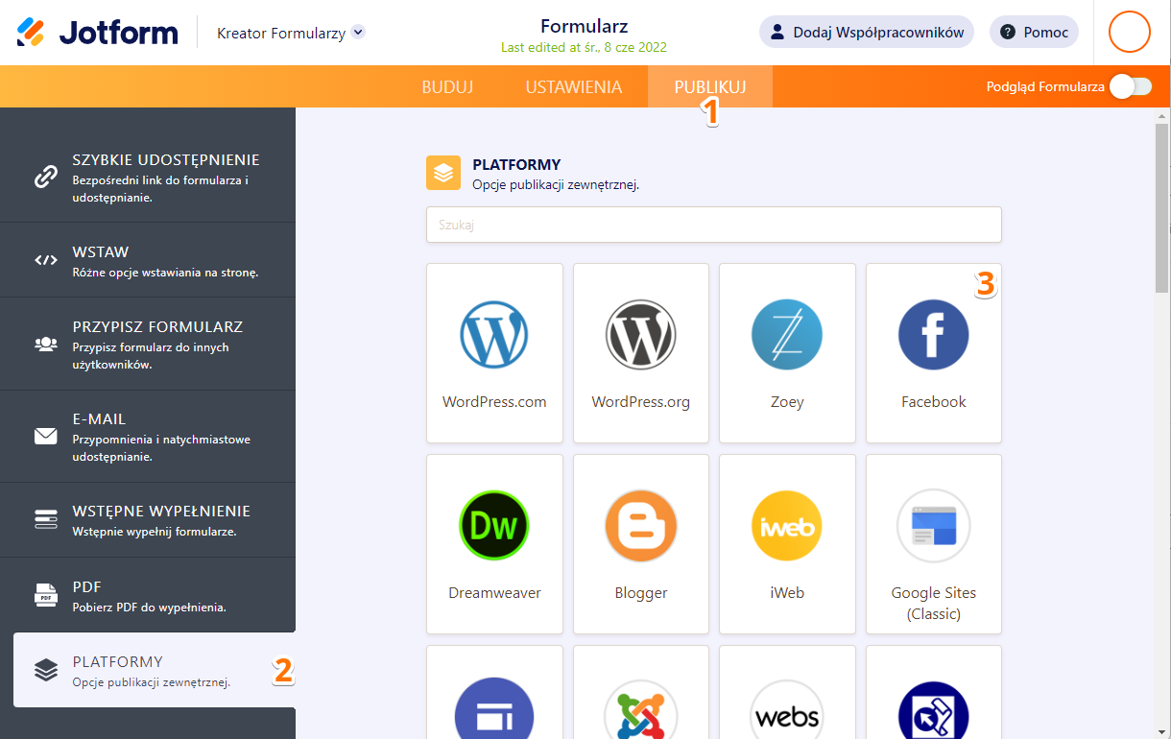Image resolution: width=1171 pixels, height=739 pixels.
Task: Click the Dreamweaver label text
Action: coord(494,593)
